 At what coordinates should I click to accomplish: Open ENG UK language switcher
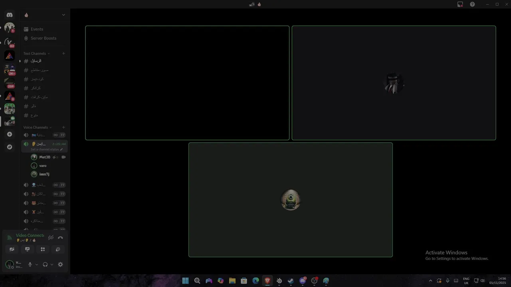(466, 281)
